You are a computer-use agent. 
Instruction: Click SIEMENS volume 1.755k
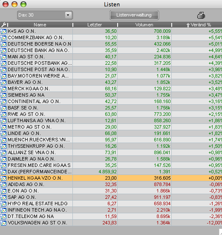click(163, 95)
